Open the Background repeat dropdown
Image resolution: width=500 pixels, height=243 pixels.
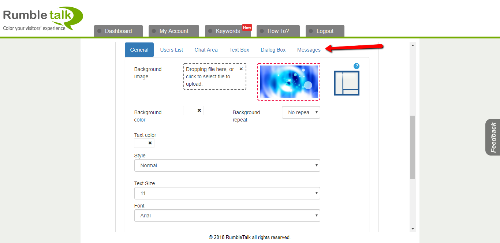tap(301, 112)
